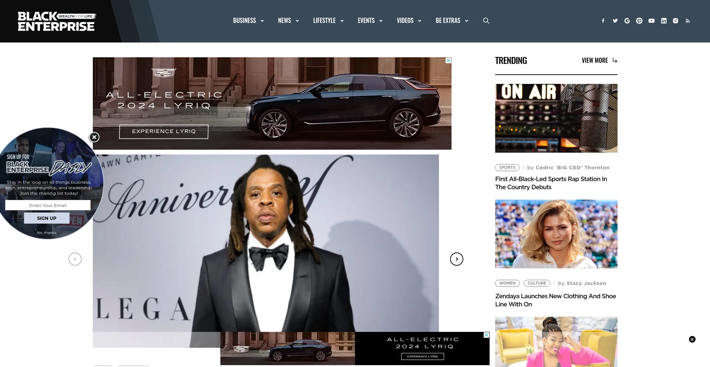Open the Women category tag

click(x=507, y=283)
